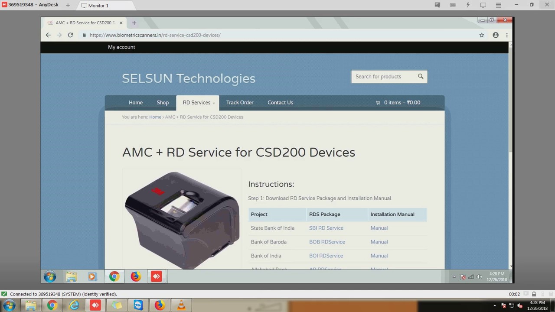The image size is (555, 312).
Task: Click the CSD200 fingerprint scanner image
Action: coord(182,220)
